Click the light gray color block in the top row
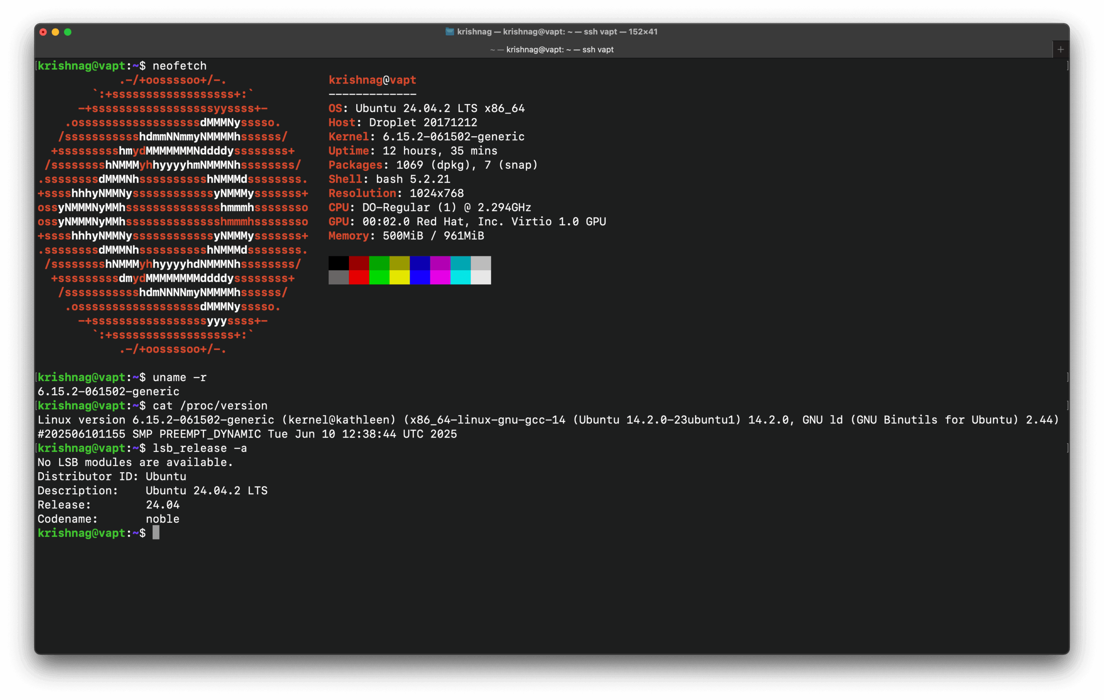Viewport: 1104px width, 700px height. (481, 263)
